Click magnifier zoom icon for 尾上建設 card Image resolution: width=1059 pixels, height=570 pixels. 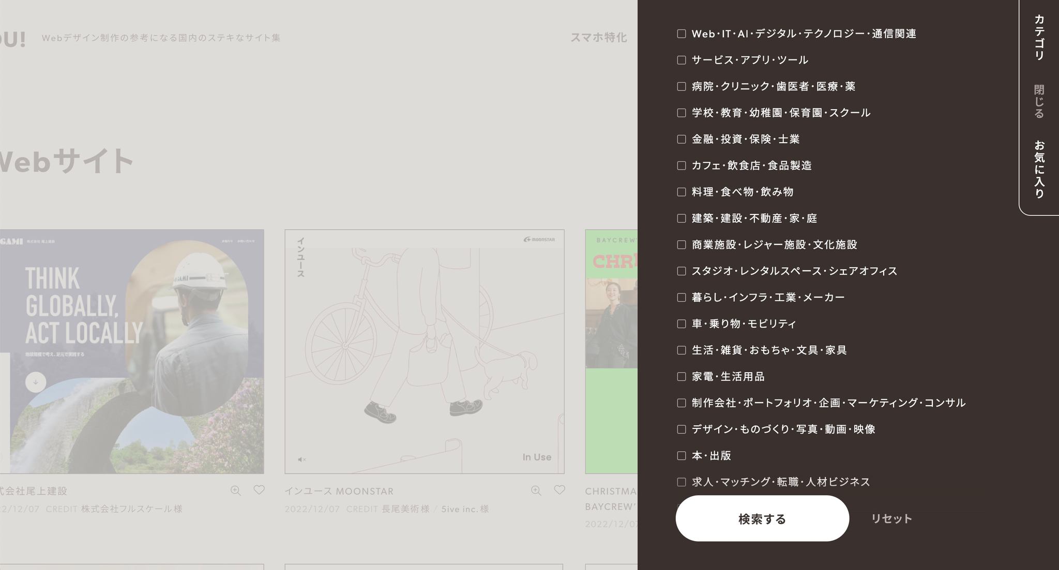[235, 490]
